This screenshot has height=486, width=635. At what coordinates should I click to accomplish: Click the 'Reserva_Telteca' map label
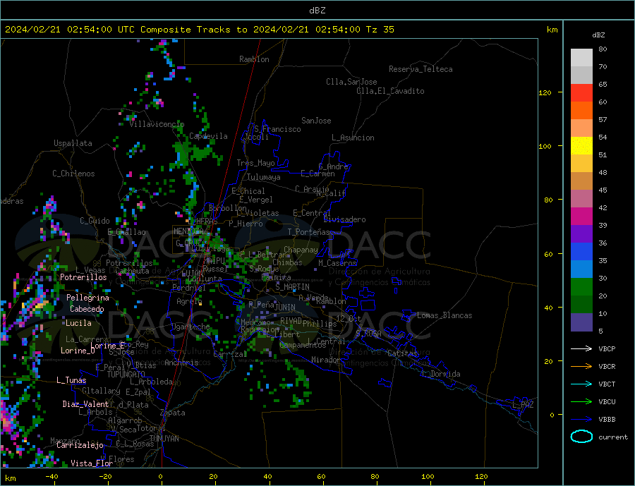(421, 69)
